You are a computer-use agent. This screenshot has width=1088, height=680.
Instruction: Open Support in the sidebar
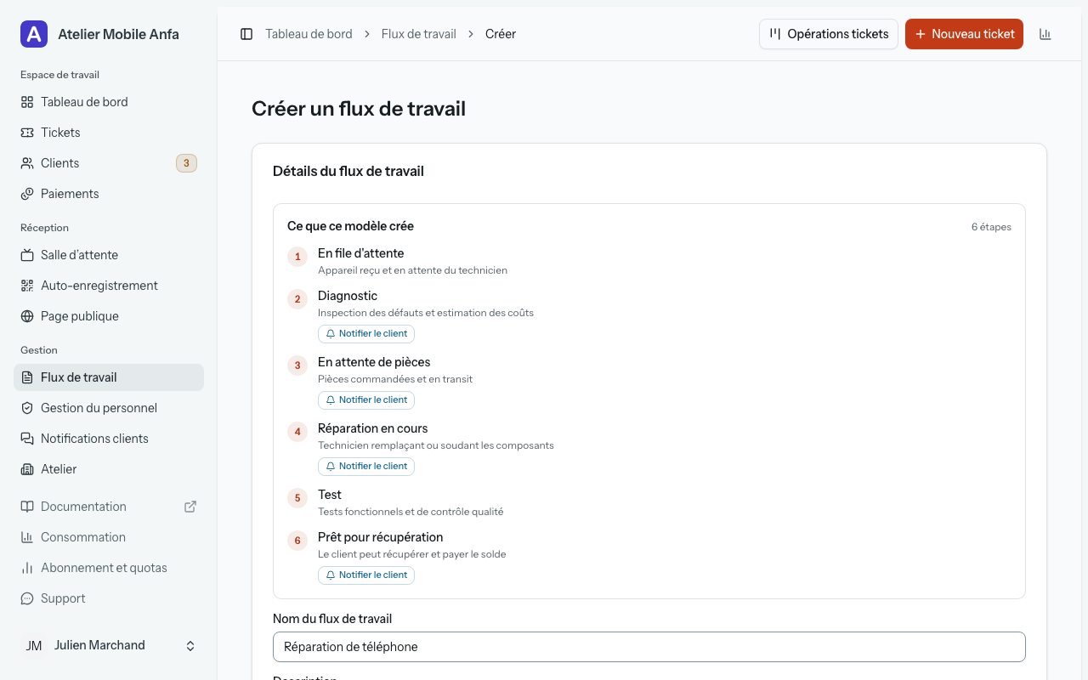click(109, 598)
